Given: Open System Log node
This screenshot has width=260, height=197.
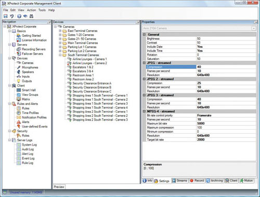Looking at the screenshot, I should pyautogui.click(x=29, y=145).
